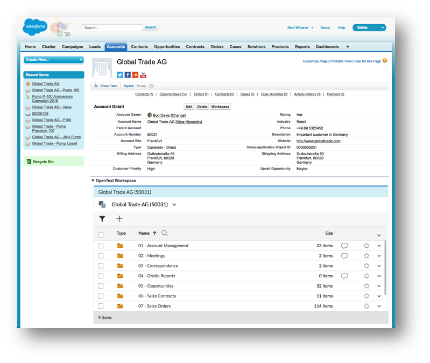
Task: Click into the Search input field
Action: (x=112, y=27)
